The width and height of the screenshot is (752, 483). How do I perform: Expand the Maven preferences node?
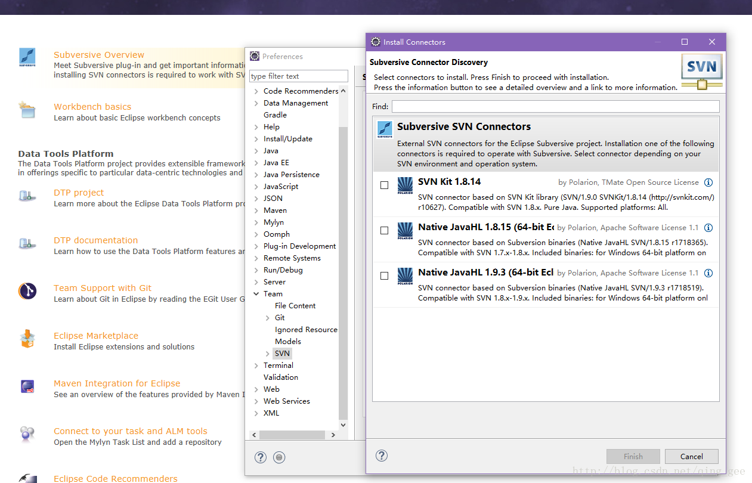click(x=256, y=210)
